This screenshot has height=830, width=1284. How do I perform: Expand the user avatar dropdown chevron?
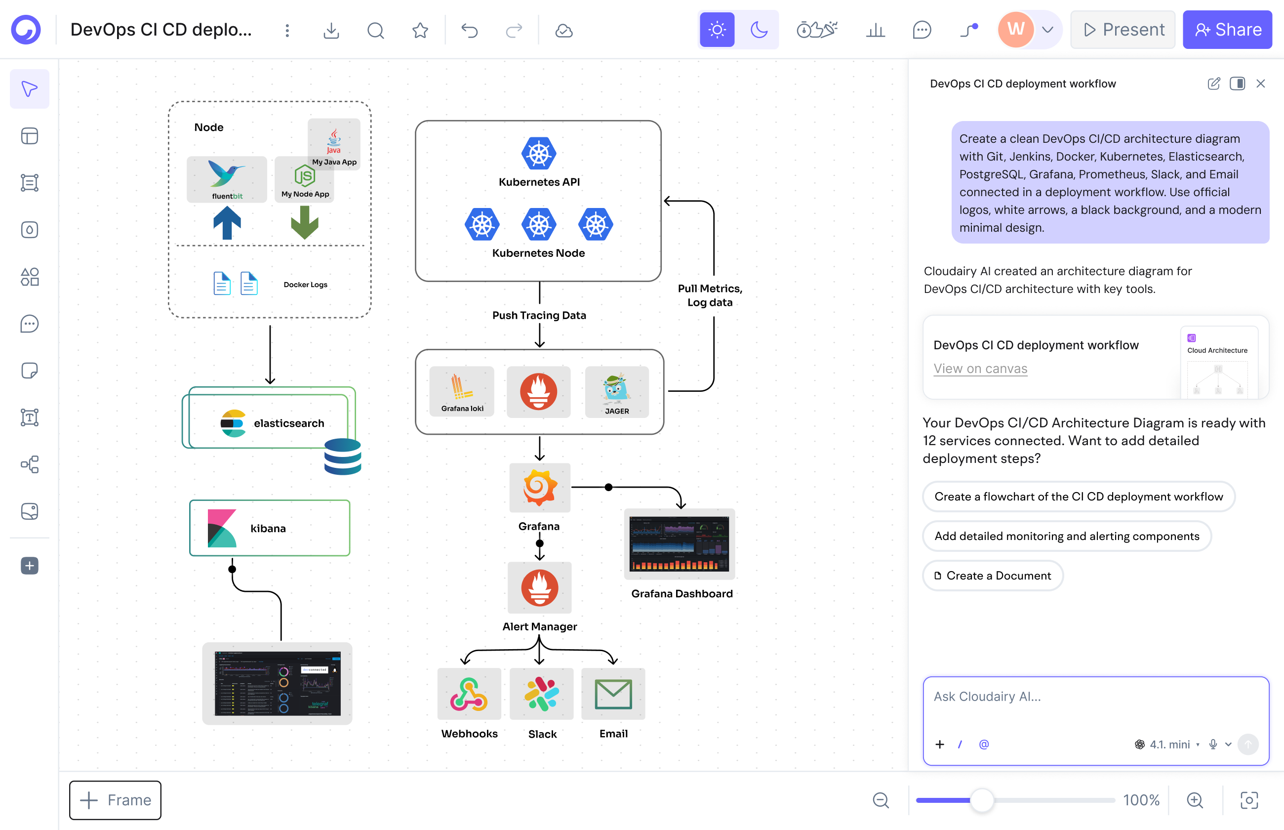[1047, 30]
